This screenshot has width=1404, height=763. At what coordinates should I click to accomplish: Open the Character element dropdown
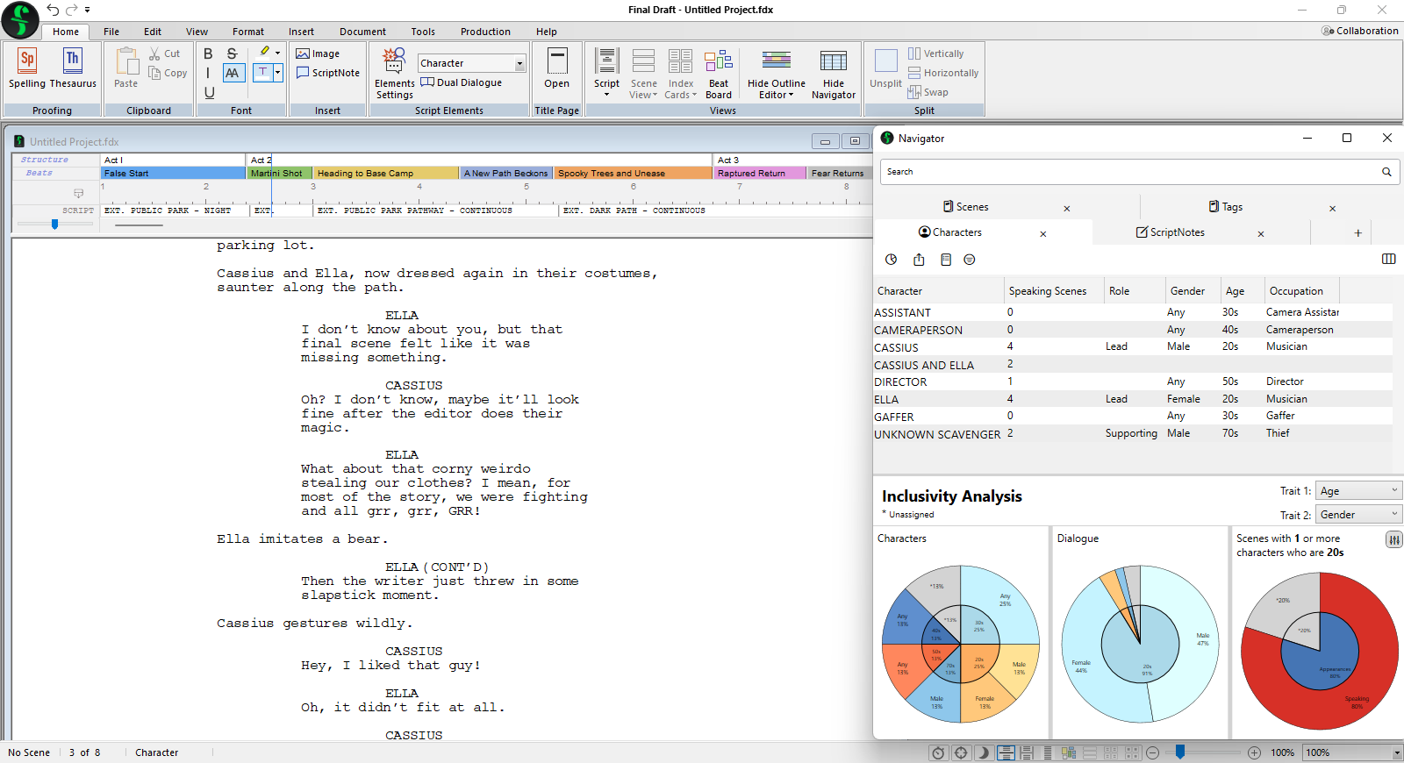coord(519,63)
